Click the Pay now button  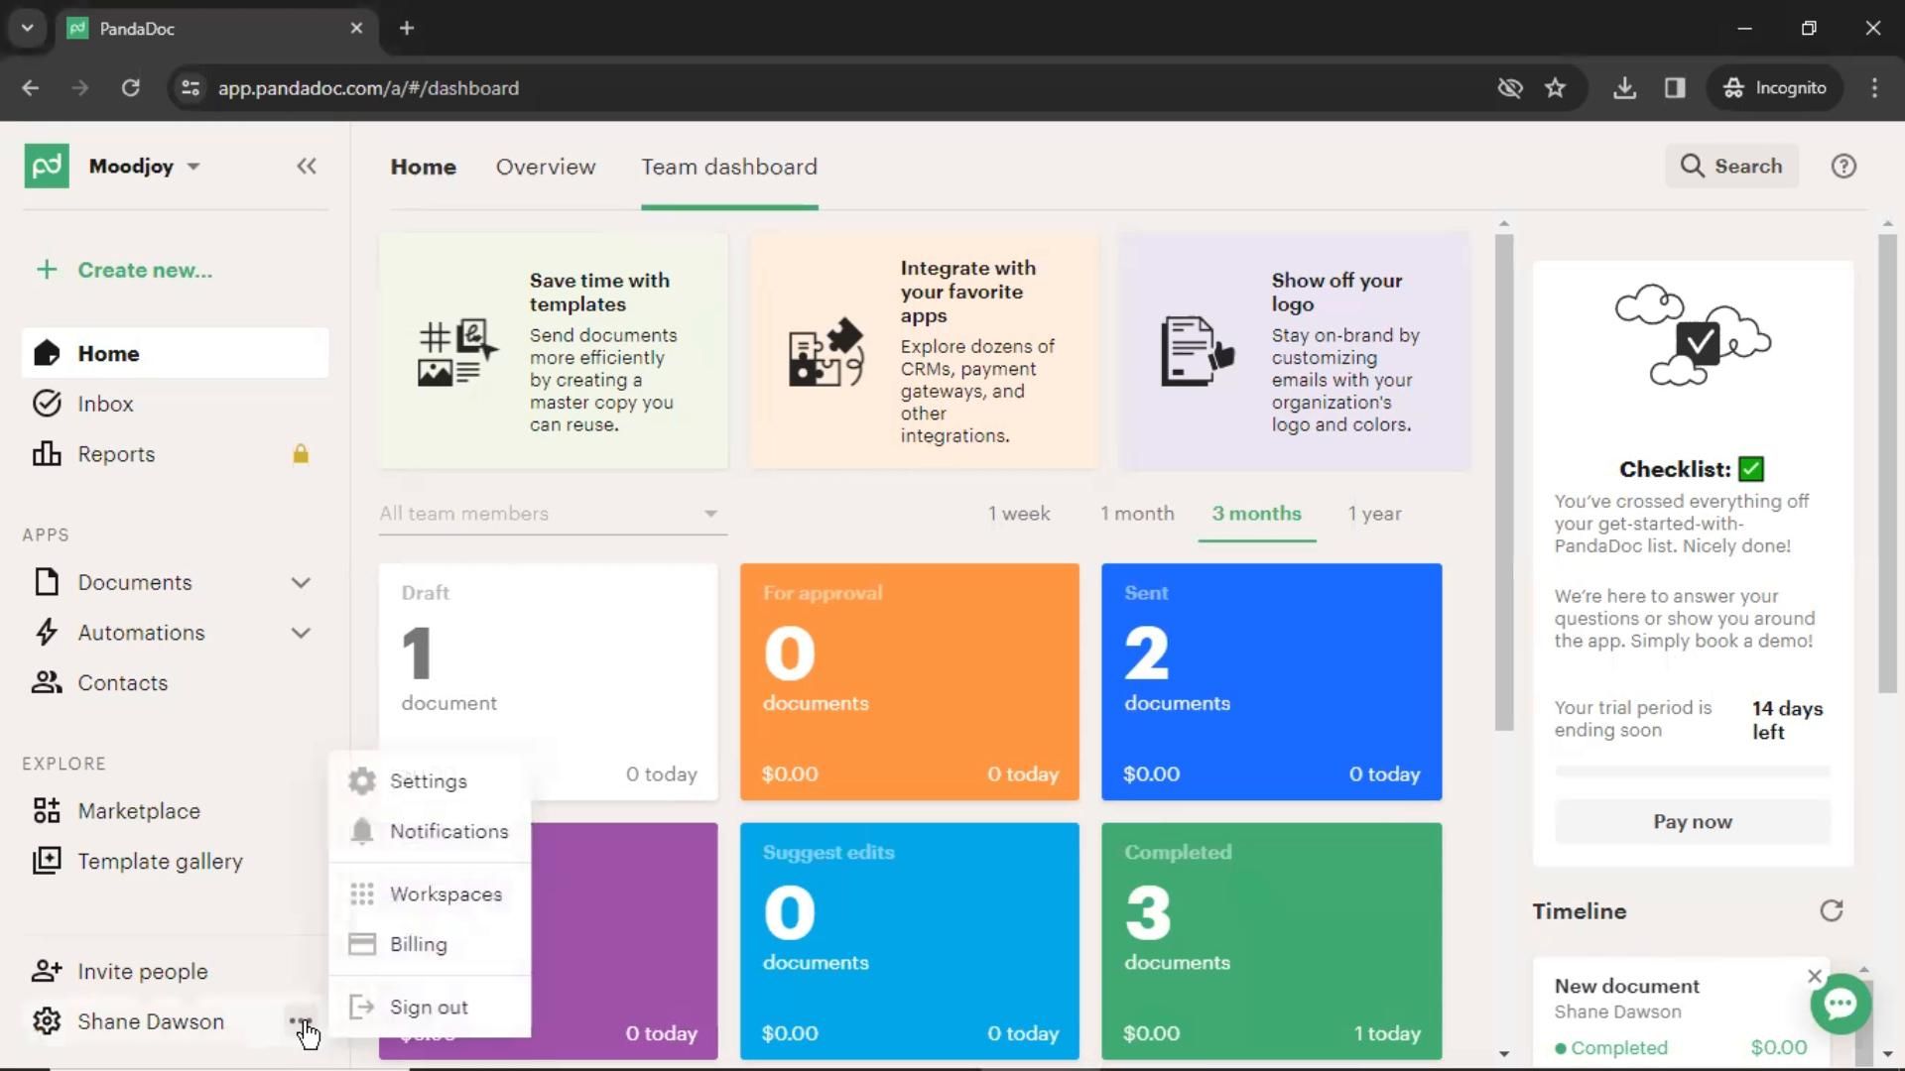pos(1692,821)
